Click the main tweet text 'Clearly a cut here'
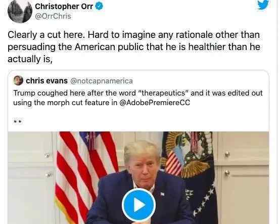The height and width of the screenshot is (224, 280). click(x=46, y=35)
